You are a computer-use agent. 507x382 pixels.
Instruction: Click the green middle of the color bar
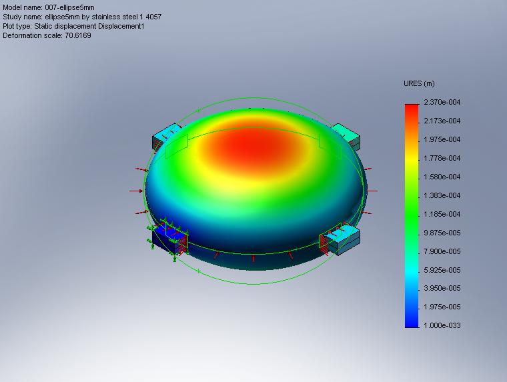coord(411,207)
